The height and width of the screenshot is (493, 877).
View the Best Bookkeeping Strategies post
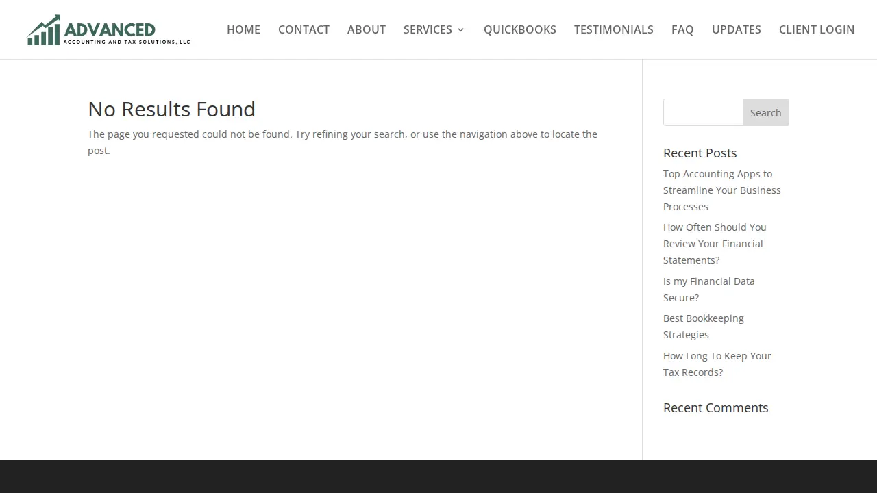click(x=704, y=327)
